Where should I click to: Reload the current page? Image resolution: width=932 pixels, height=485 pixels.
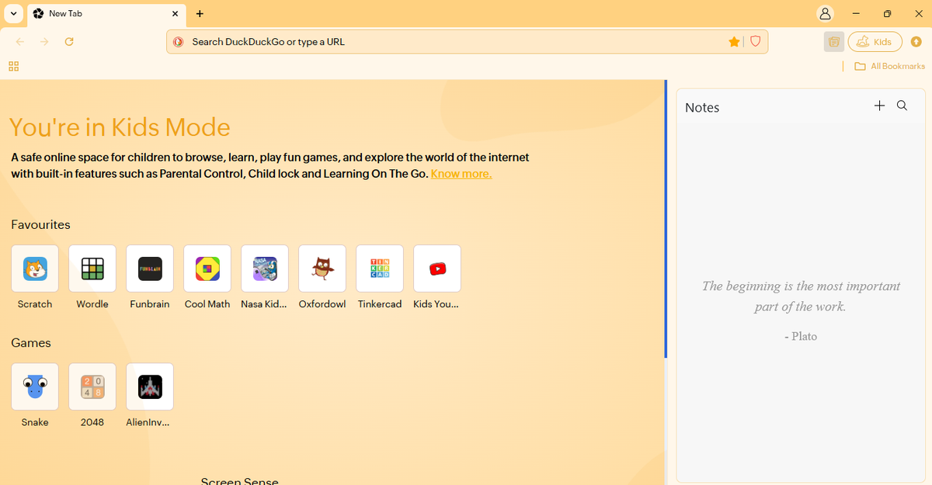coord(68,41)
